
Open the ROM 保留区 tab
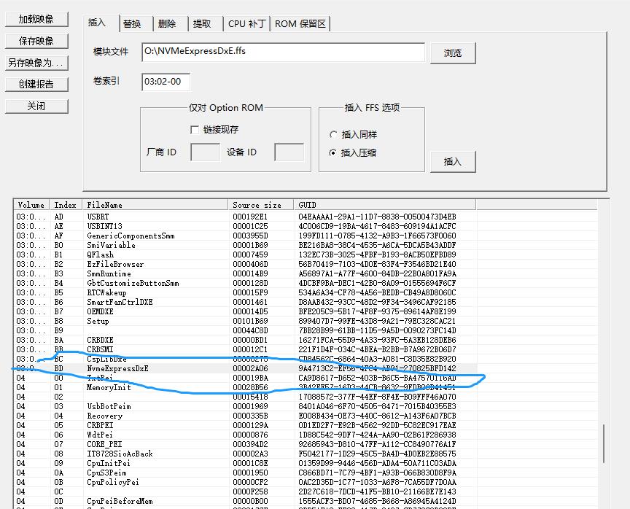click(x=300, y=24)
